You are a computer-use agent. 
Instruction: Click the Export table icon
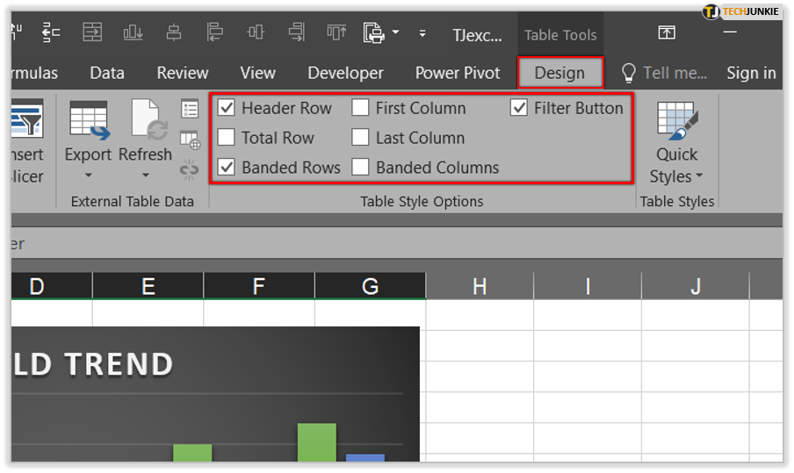tap(88, 119)
